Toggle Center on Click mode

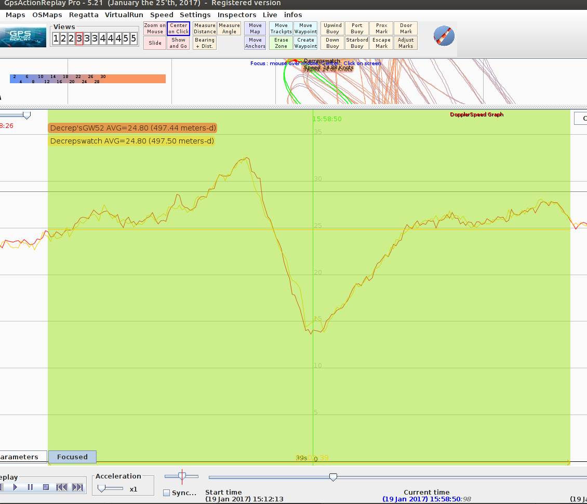coord(178,29)
